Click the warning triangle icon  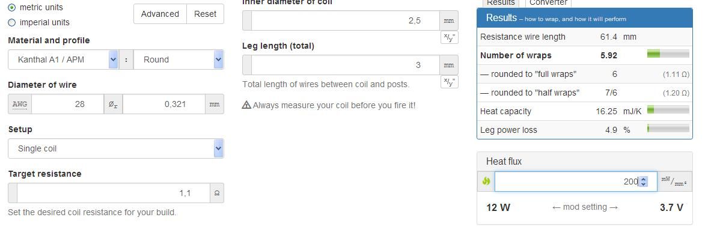pyautogui.click(x=246, y=105)
